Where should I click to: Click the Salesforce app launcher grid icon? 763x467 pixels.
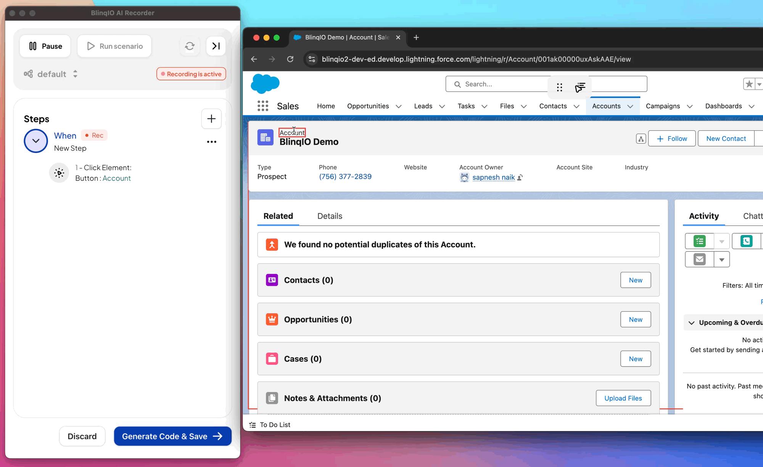pos(262,106)
